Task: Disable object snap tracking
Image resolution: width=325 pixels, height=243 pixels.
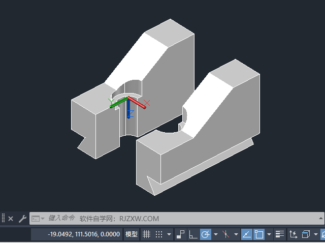Action: [x=247, y=234]
